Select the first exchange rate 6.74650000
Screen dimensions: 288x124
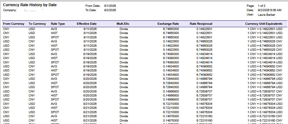[x=171, y=29]
